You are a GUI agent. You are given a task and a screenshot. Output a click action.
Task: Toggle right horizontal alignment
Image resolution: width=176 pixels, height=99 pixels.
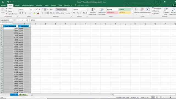[x=48, y=13]
